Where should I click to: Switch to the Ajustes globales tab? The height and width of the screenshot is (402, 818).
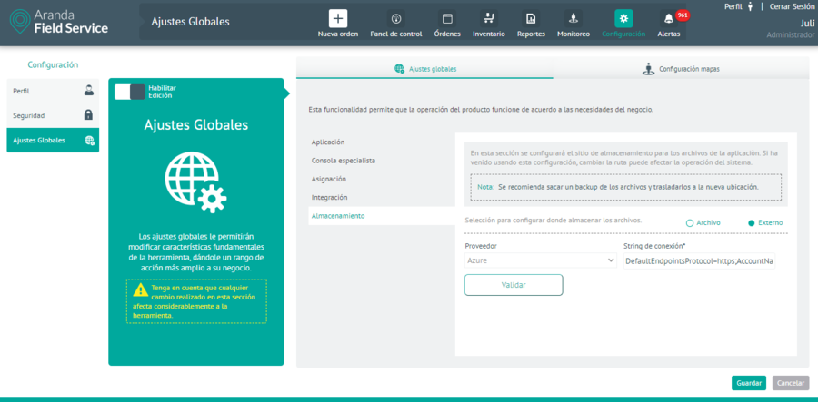pos(424,69)
